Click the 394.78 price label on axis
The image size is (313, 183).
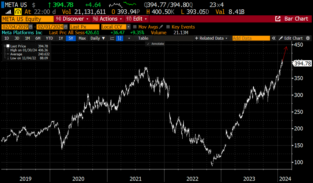point(302,63)
